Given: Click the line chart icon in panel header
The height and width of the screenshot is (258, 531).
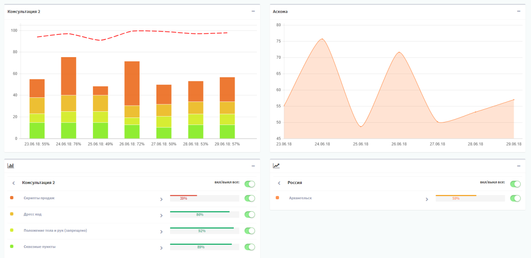Looking at the screenshot, I should click(276, 166).
